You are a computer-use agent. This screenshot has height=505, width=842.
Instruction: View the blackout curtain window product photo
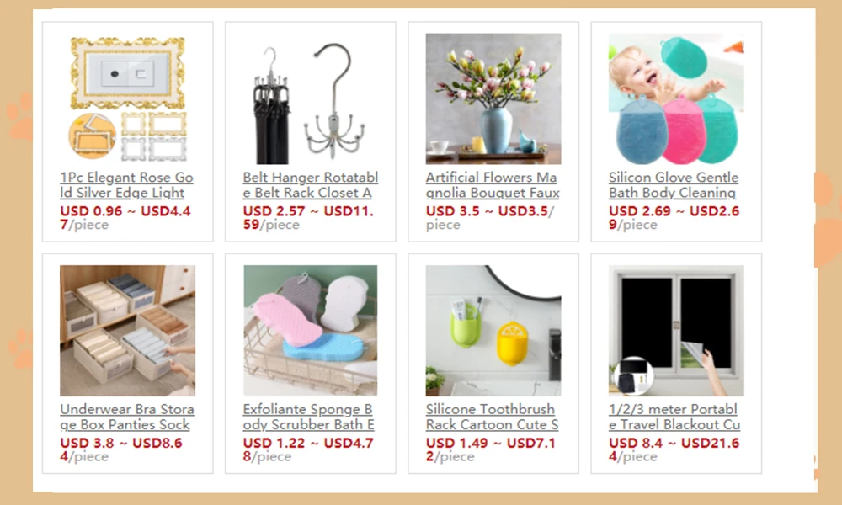[x=676, y=331]
